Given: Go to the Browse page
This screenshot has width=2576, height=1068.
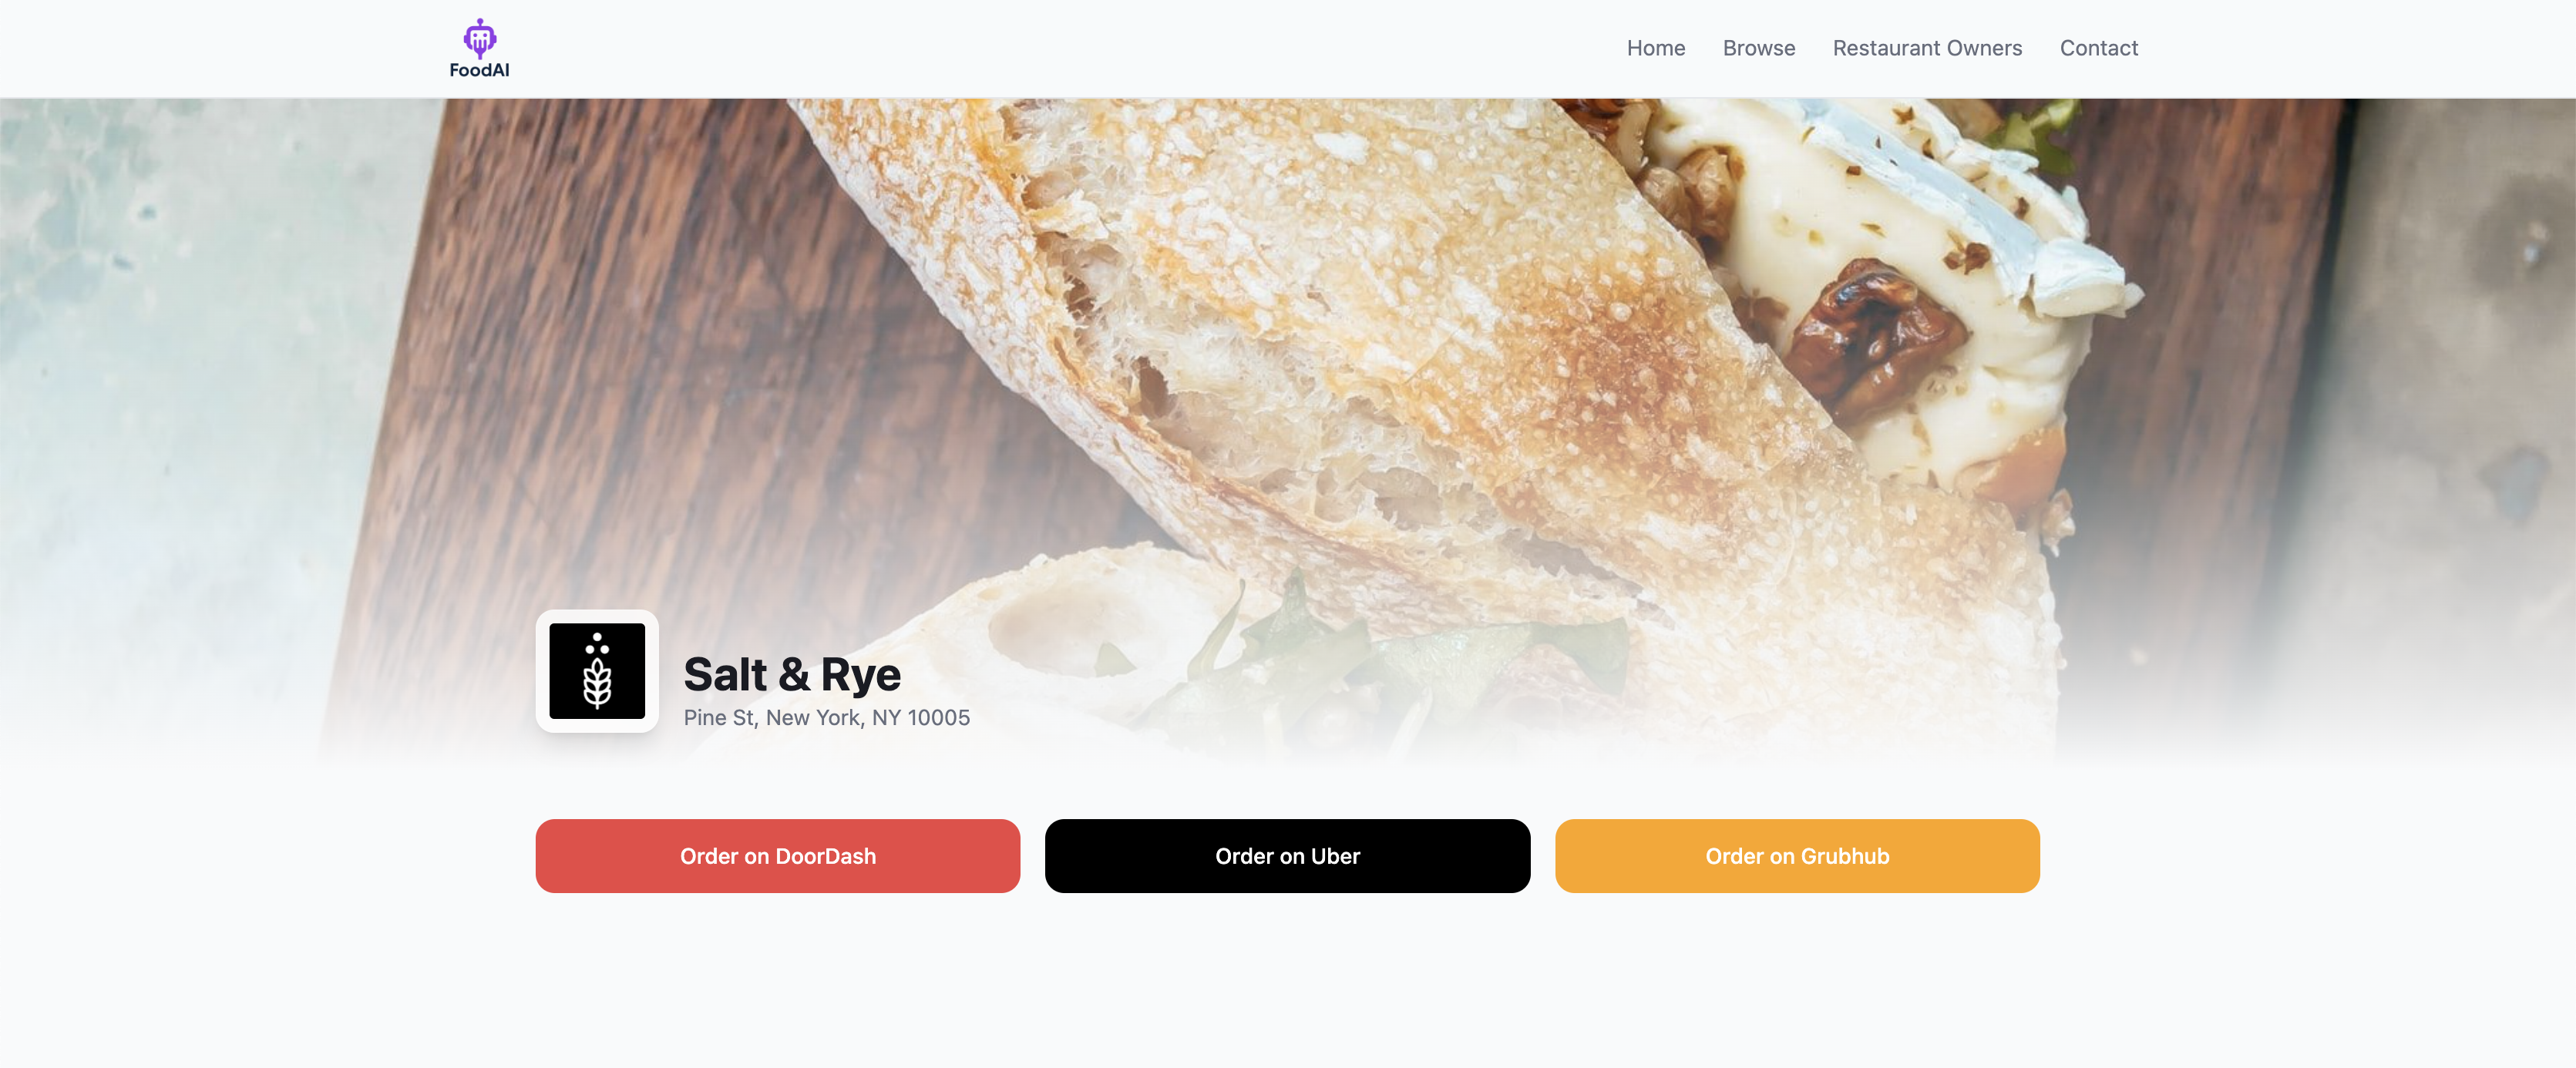Looking at the screenshot, I should click(x=1759, y=48).
